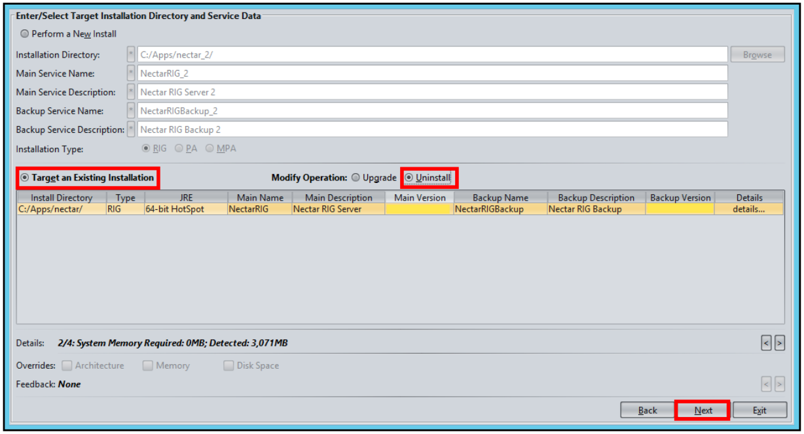The width and height of the screenshot is (804, 434).
Task: Sort by Main Version column header
Action: [x=420, y=197]
